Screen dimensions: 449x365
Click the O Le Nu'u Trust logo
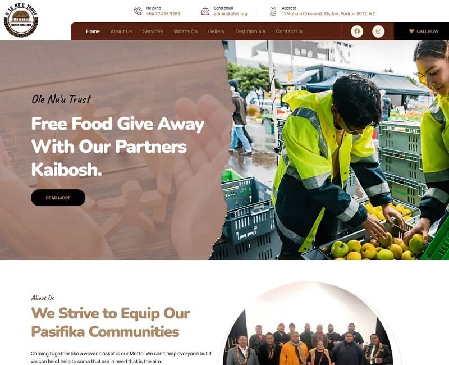pyautogui.click(x=21, y=20)
